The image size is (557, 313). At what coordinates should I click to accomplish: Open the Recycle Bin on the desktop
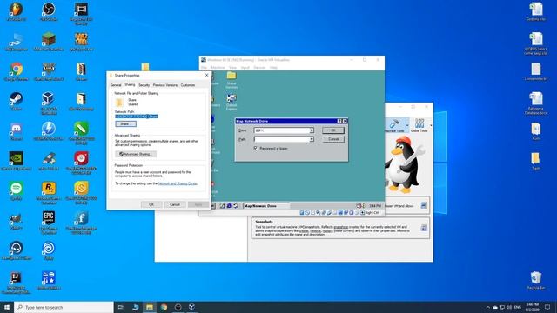click(536, 281)
